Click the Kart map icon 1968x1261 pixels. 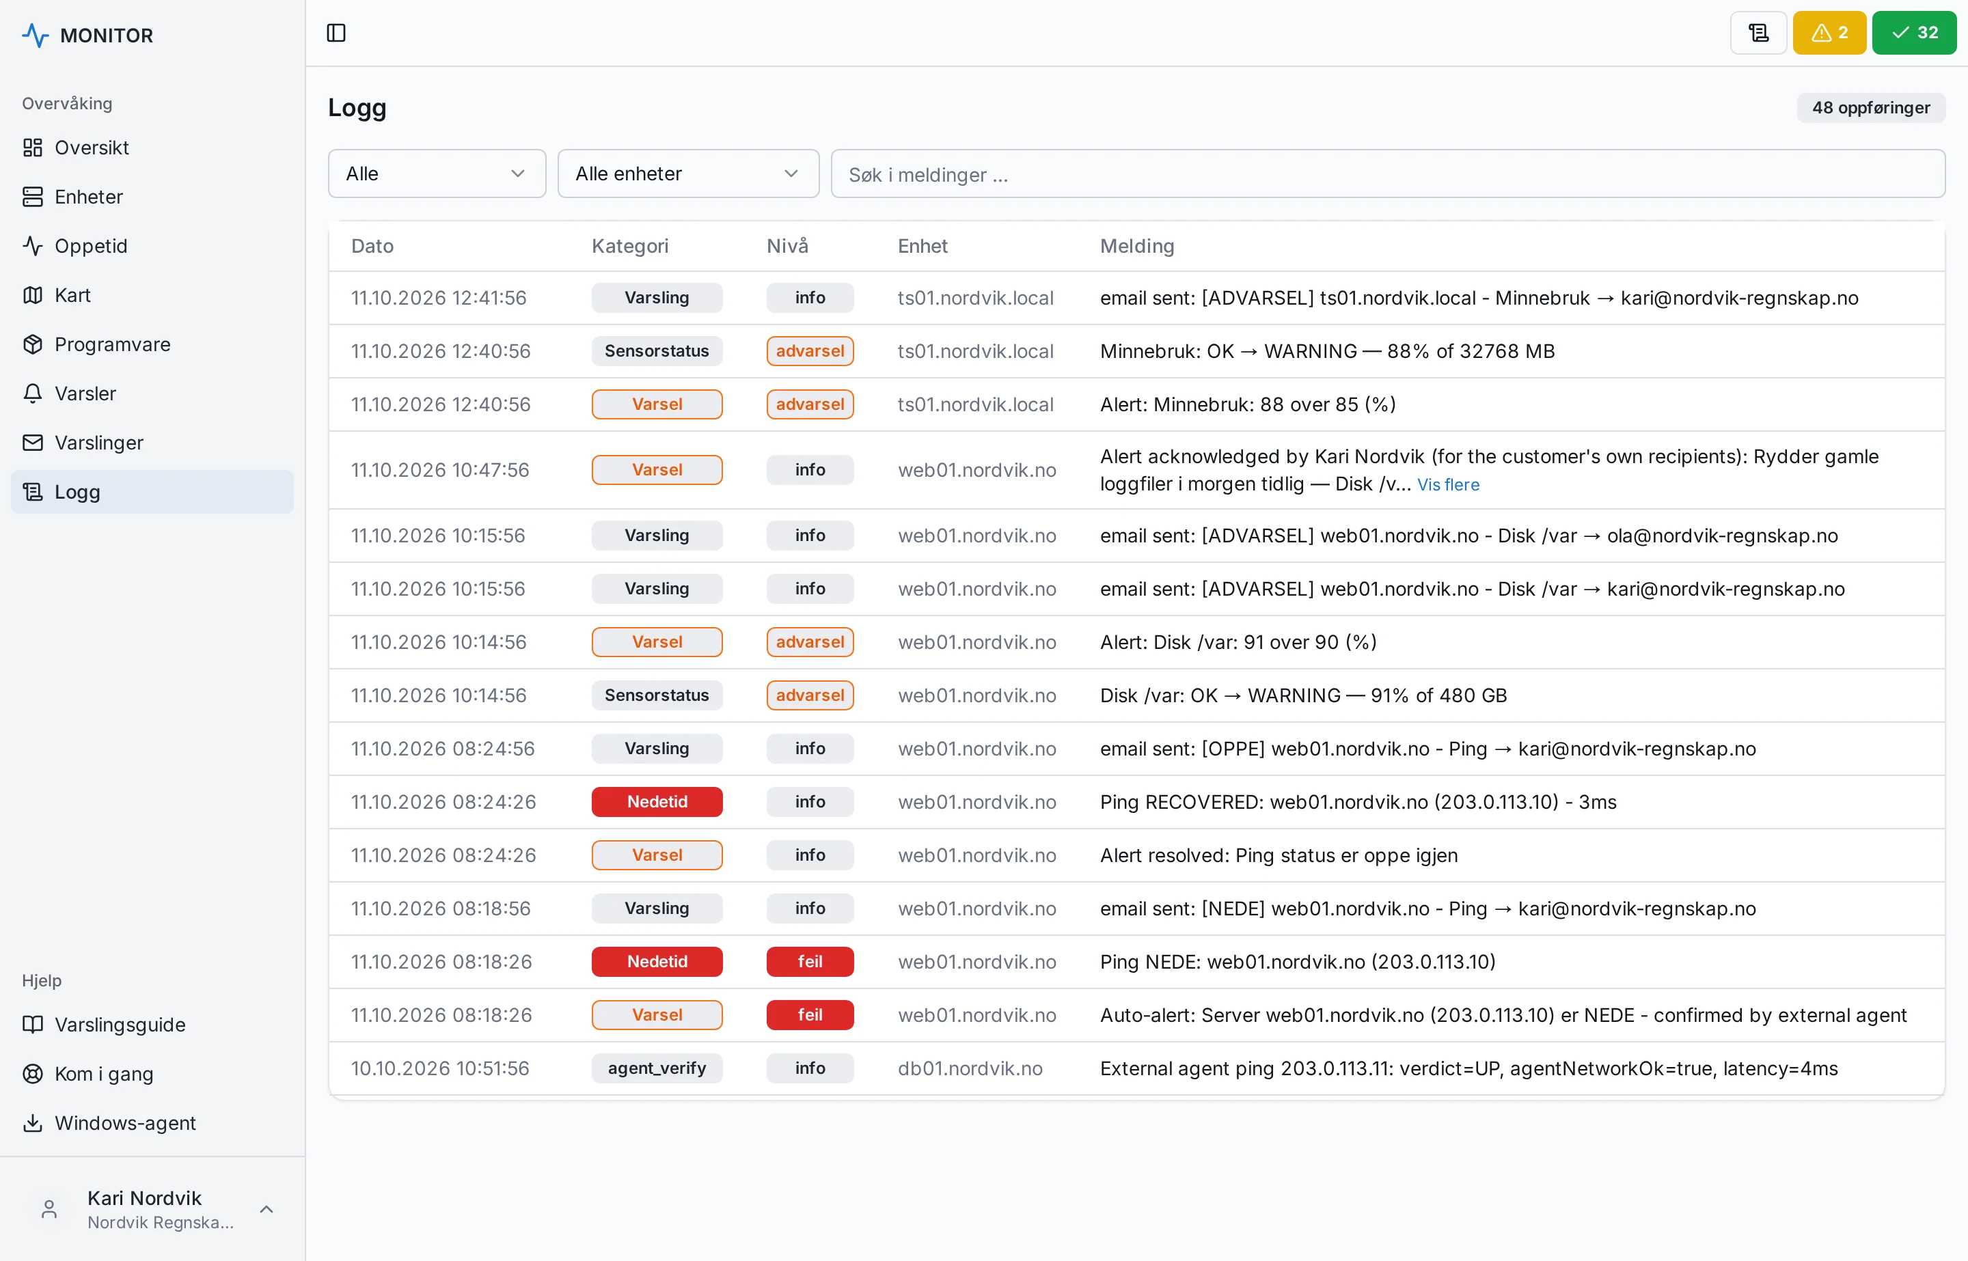point(33,295)
